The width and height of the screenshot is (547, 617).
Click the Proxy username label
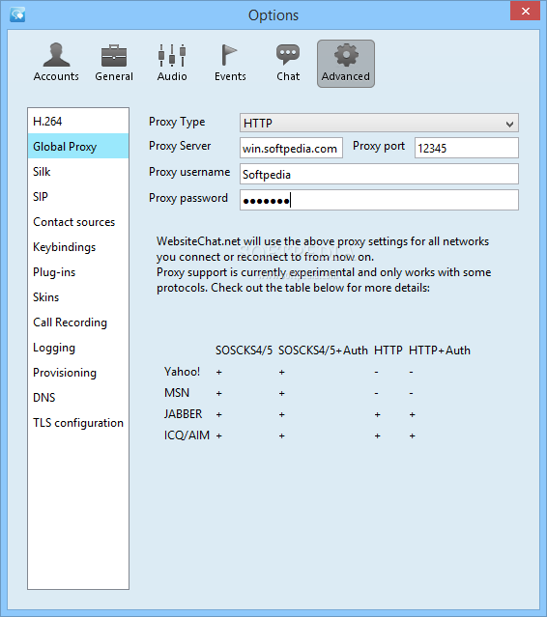coord(189,172)
